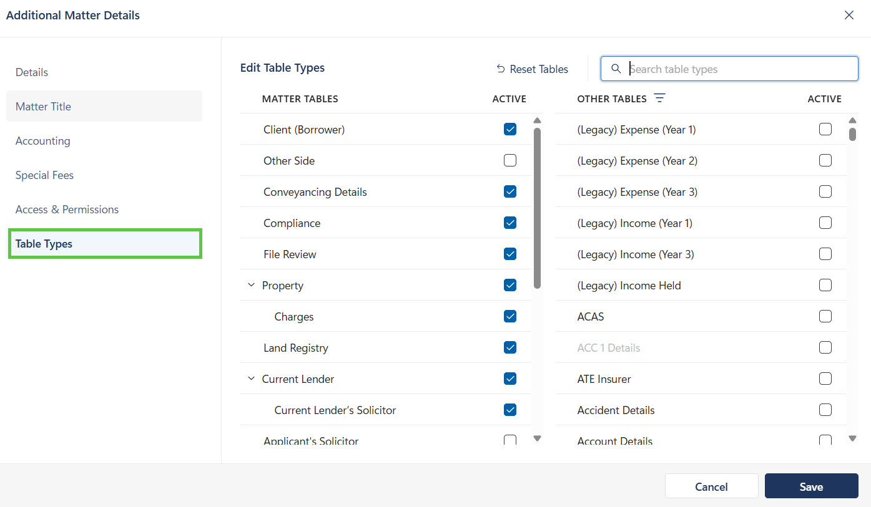Click Matter Tables scroll down arrow
Screen dimensions: 871x507
(537, 438)
